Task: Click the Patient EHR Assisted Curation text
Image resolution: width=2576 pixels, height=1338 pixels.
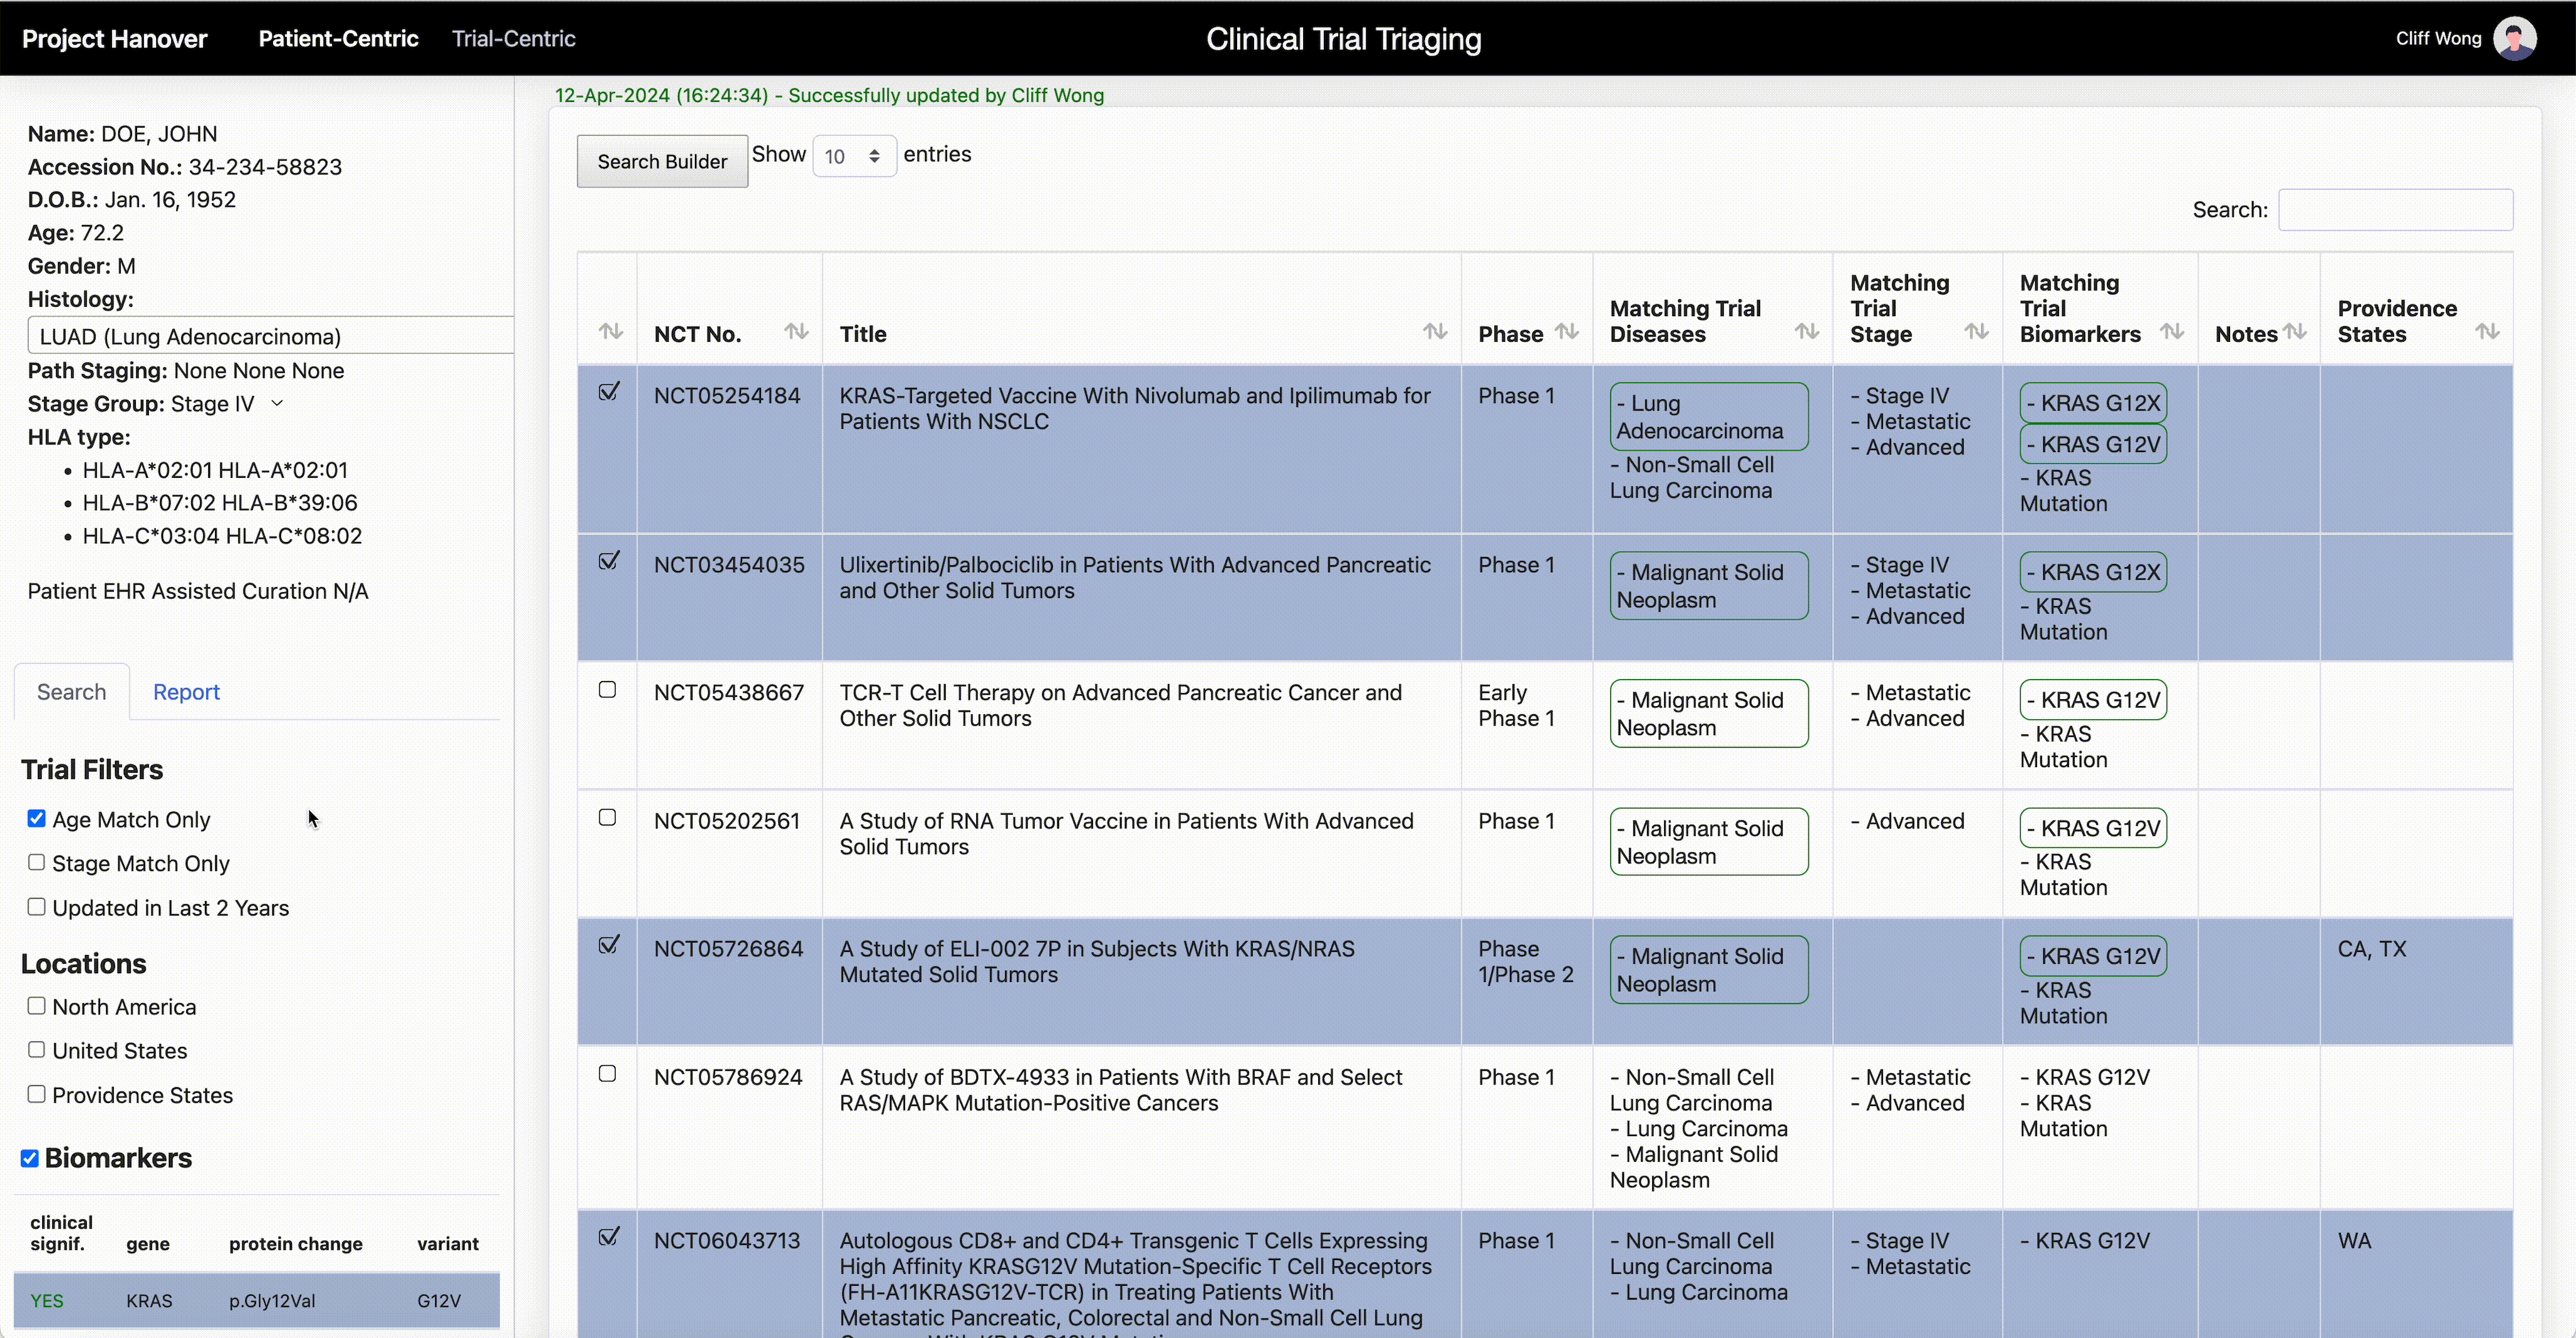Action: (198, 591)
